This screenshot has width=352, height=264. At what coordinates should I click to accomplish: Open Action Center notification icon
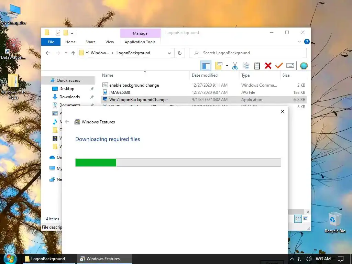(341, 259)
